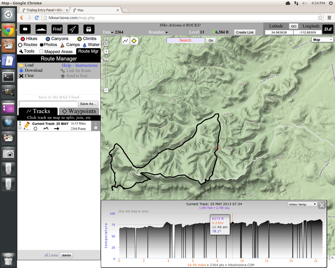The image size is (335, 268).
Task: Switch to the Waypoints tab
Action: point(79,111)
